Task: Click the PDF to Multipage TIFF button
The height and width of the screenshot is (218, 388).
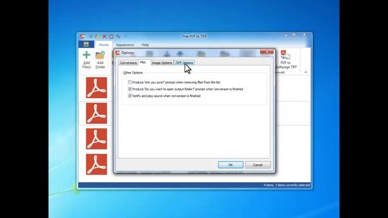Action: pos(286,59)
